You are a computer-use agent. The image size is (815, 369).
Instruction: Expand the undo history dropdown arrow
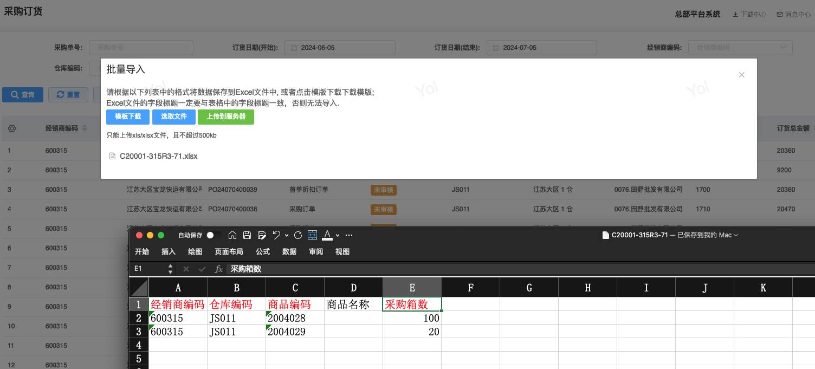pos(286,236)
